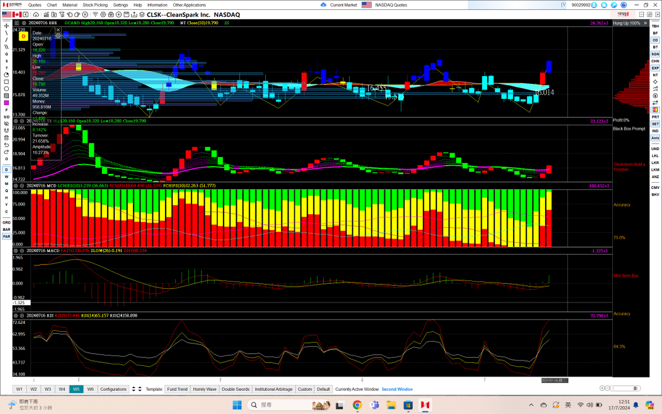Select the Canada flag market
Image resolution: width=662 pixels, height=414 pixels.
click(x=17, y=14)
